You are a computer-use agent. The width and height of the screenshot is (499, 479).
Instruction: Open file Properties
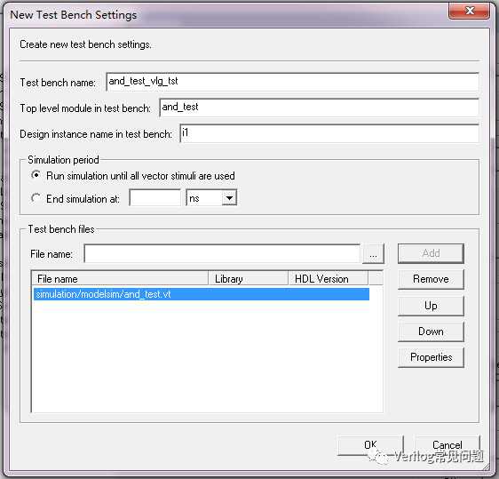(431, 357)
